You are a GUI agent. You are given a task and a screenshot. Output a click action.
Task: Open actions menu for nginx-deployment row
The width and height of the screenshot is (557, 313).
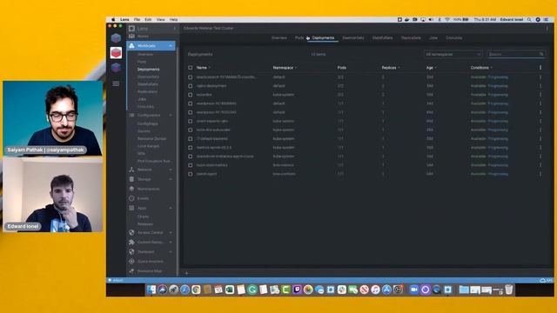(540, 86)
